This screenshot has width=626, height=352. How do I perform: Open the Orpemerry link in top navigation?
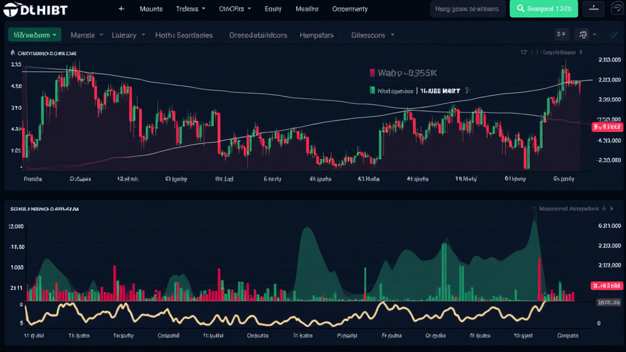coord(350,9)
